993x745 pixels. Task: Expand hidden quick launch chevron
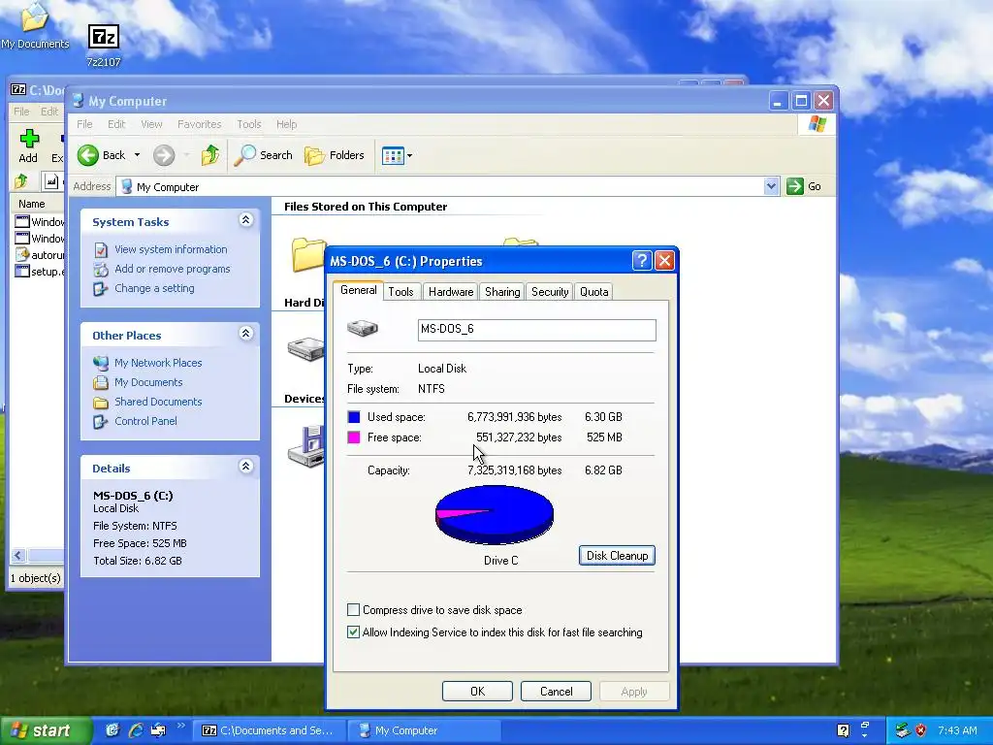click(x=180, y=726)
